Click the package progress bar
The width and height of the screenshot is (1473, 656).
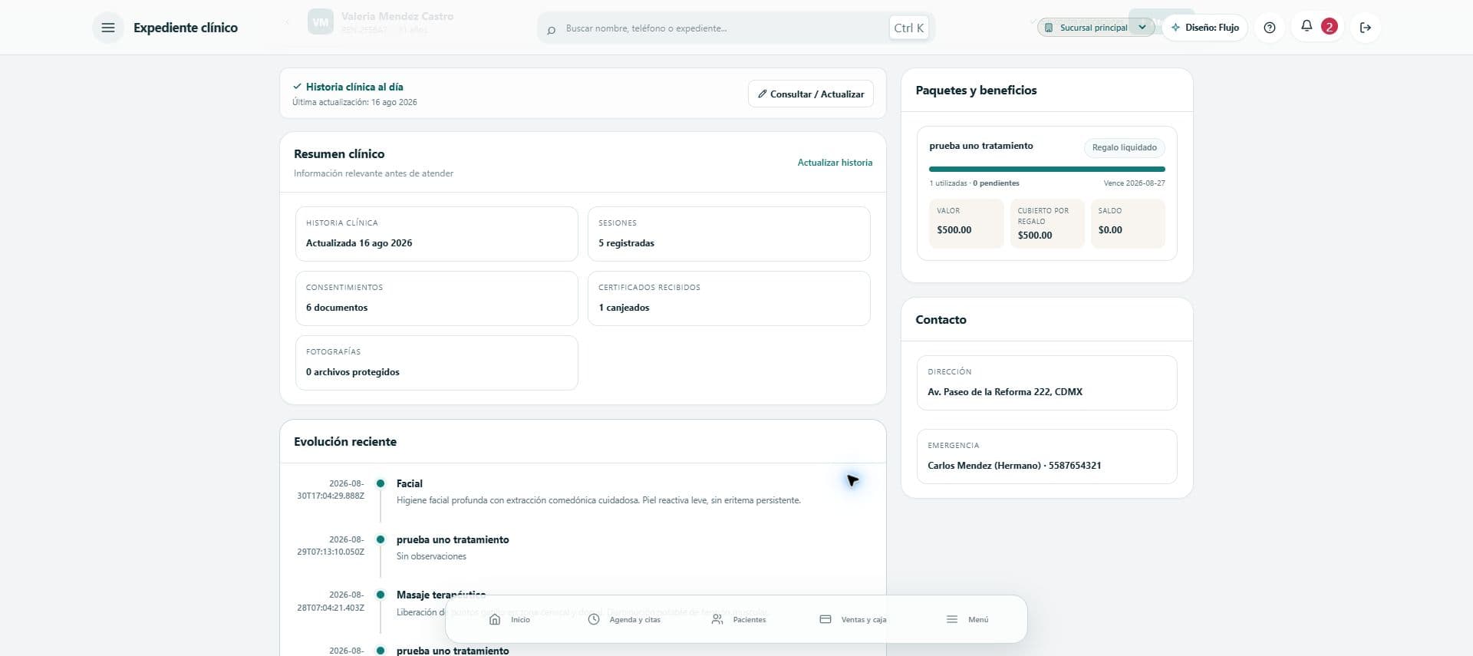click(1046, 169)
